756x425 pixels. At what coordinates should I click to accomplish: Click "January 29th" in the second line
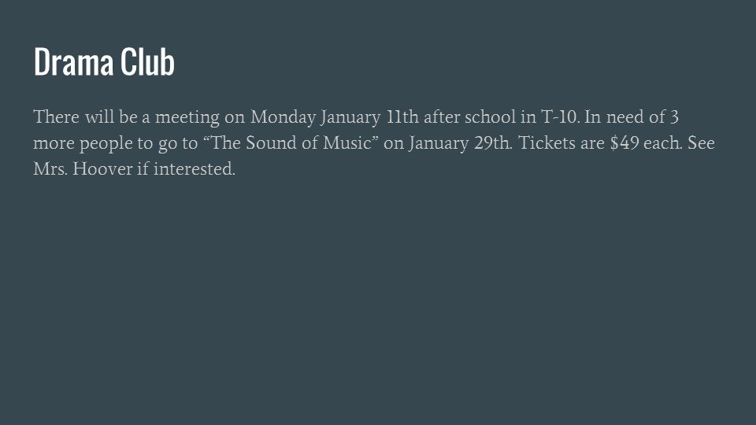[459, 143]
